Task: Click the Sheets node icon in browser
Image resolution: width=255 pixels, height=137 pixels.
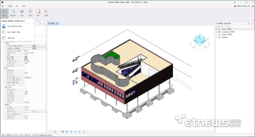Action: 219,35
